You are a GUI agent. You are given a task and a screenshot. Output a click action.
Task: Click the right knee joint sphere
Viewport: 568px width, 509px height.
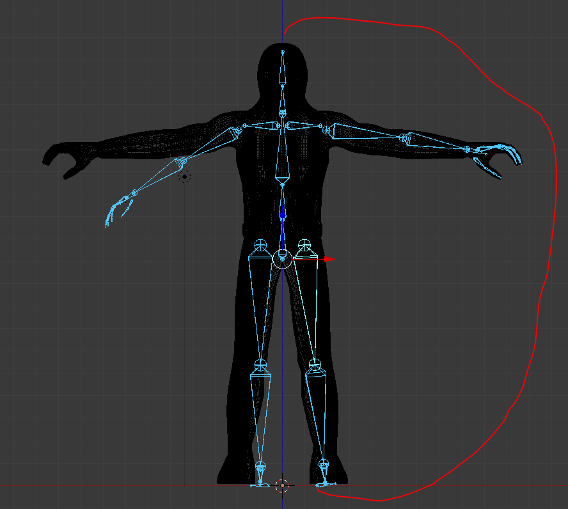[315, 366]
